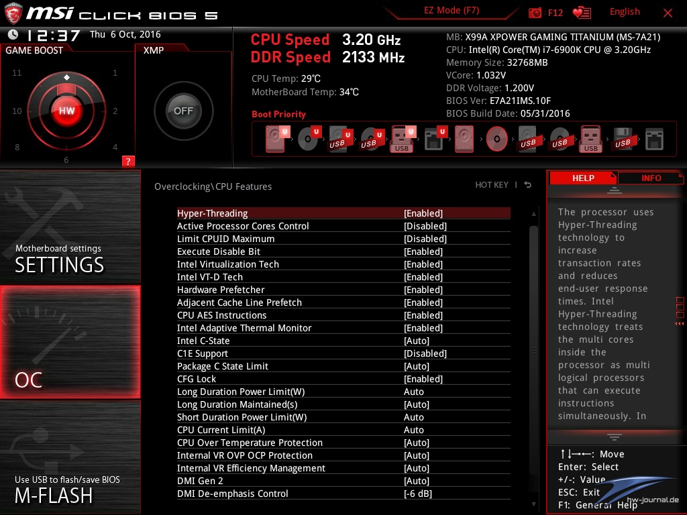Toggle Adjacent Cache Line Prefetch setting
This screenshot has width=687, height=515.
click(x=343, y=302)
